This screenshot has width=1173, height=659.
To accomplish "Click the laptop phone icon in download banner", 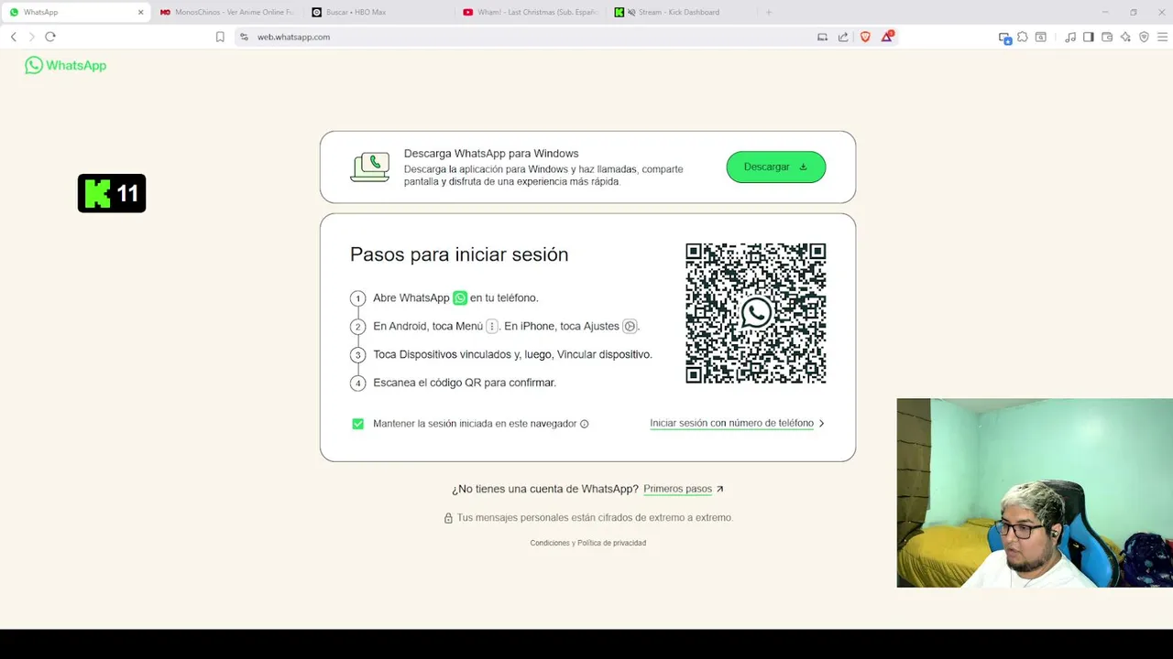I will [x=370, y=167].
